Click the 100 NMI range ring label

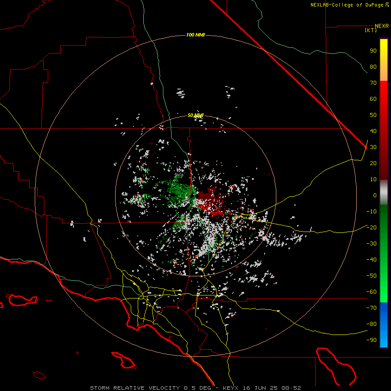point(195,35)
